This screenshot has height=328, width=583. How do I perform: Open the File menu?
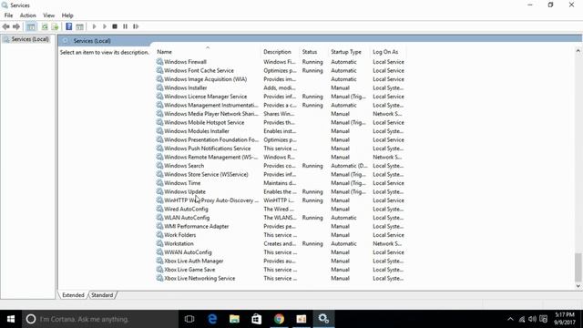pos(8,15)
